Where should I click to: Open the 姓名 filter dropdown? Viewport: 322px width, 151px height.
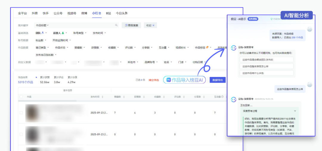pos(168,62)
